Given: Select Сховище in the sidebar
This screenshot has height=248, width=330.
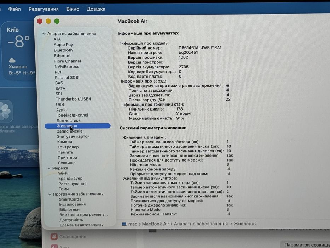Looking at the screenshot, I should pyautogui.click(x=66, y=163).
